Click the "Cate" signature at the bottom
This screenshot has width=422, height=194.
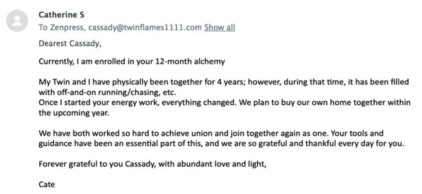coord(47,184)
